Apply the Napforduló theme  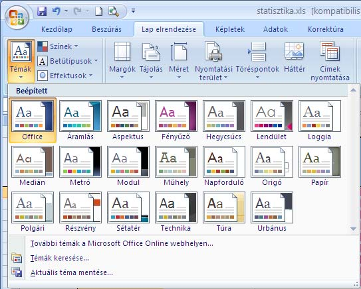(224, 166)
